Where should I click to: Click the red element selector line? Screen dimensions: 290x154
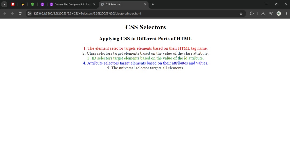(146, 48)
